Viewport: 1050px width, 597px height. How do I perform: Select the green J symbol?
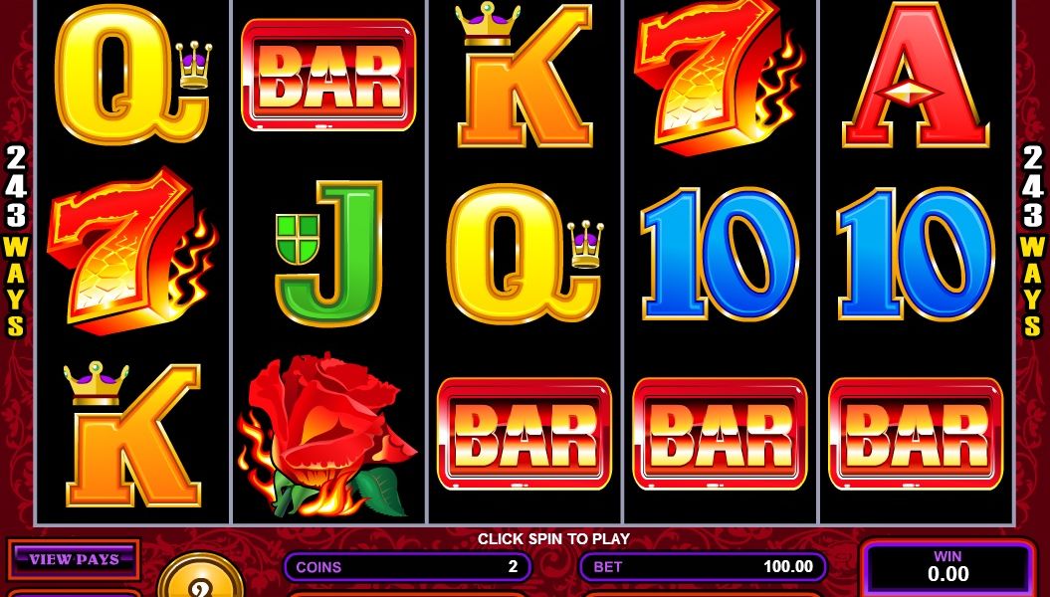328,254
